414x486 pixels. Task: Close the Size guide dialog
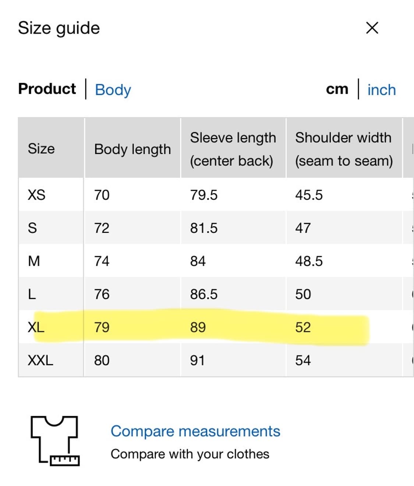click(x=372, y=28)
